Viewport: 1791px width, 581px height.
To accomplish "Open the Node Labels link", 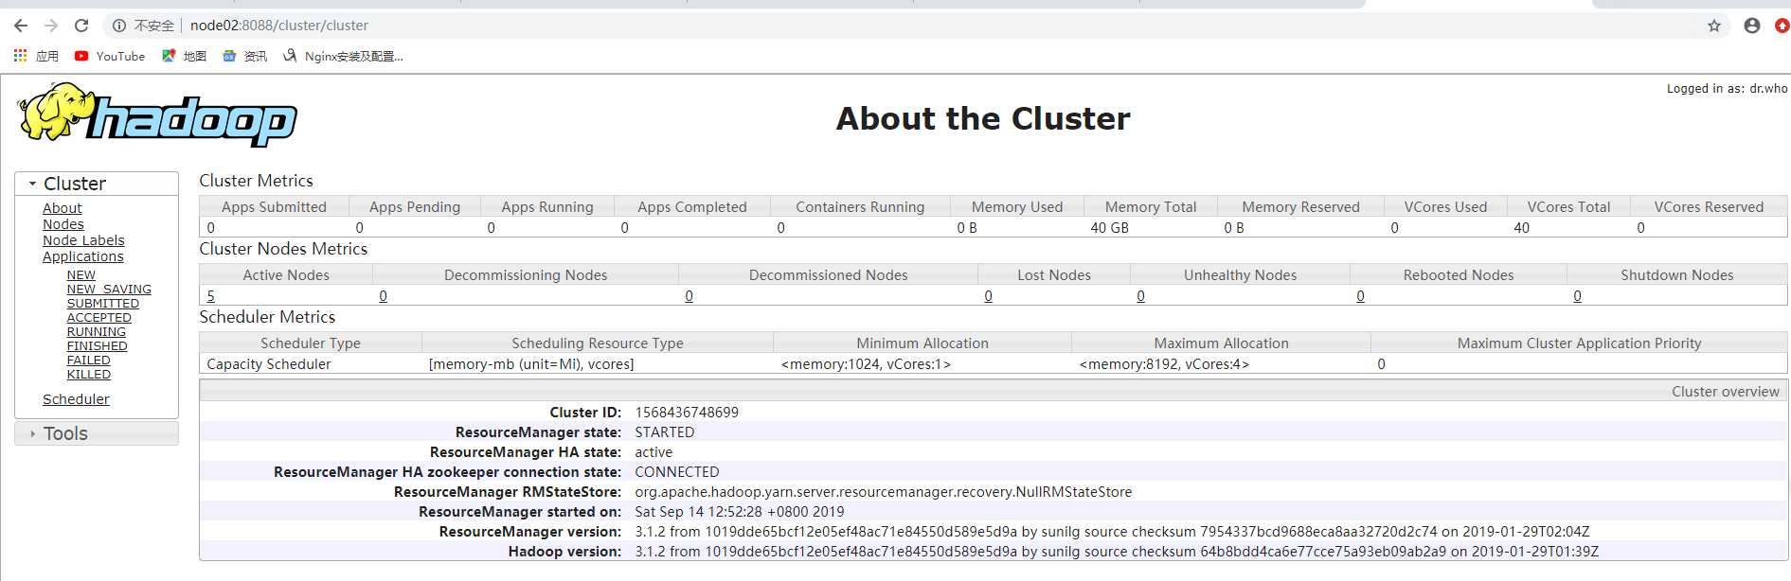I will tap(83, 240).
